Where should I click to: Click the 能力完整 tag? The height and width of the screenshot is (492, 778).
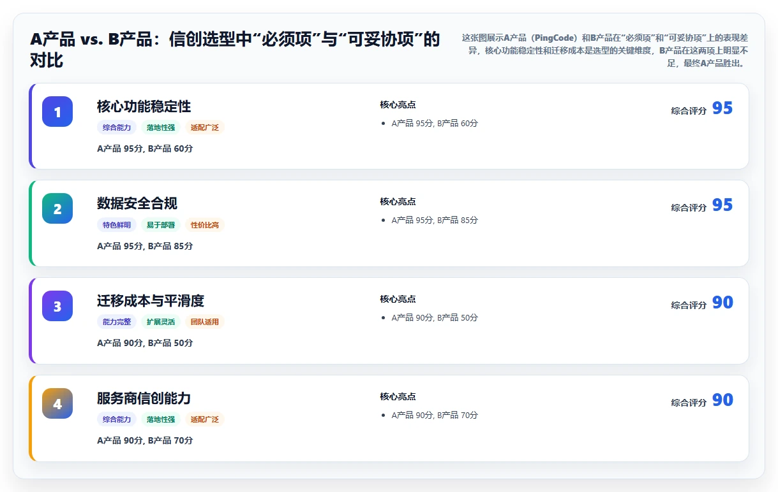point(117,322)
